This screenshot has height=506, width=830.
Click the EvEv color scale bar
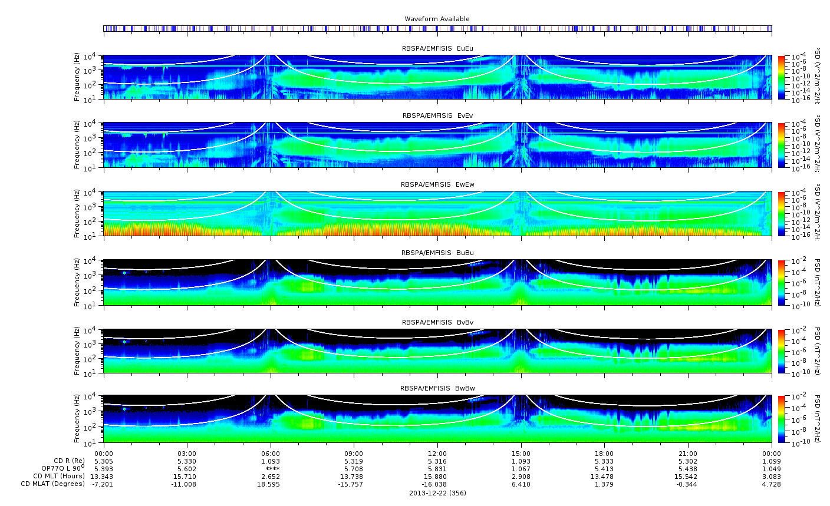click(x=782, y=145)
